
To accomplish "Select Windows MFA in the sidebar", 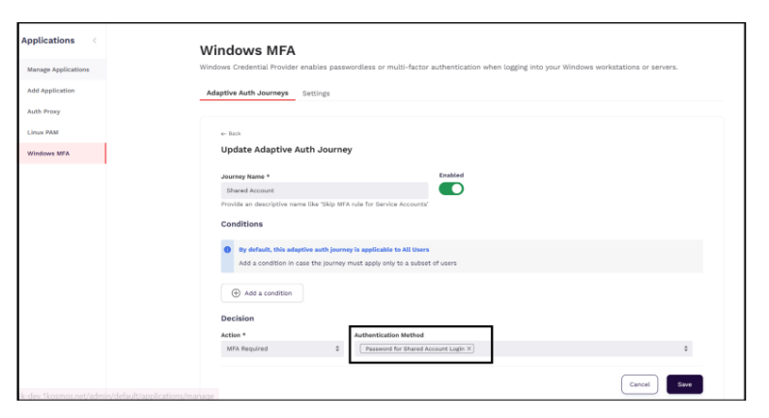I will click(48, 153).
